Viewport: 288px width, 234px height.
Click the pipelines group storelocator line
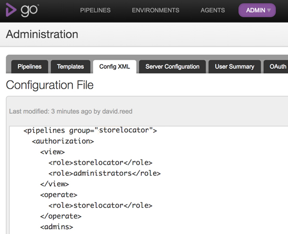[x=90, y=131]
